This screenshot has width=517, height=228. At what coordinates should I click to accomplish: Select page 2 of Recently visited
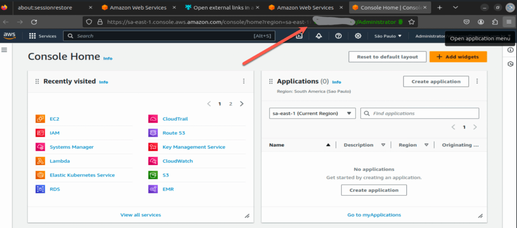click(231, 104)
